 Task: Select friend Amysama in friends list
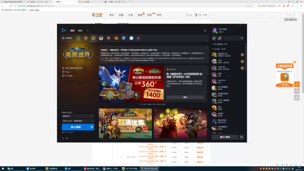pyautogui.click(x=228, y=81)
